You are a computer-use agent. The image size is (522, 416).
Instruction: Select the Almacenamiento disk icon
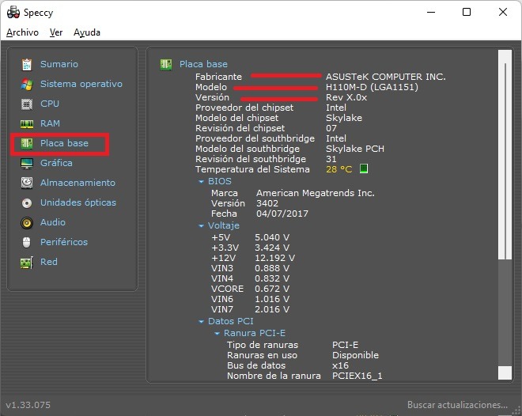27,183
